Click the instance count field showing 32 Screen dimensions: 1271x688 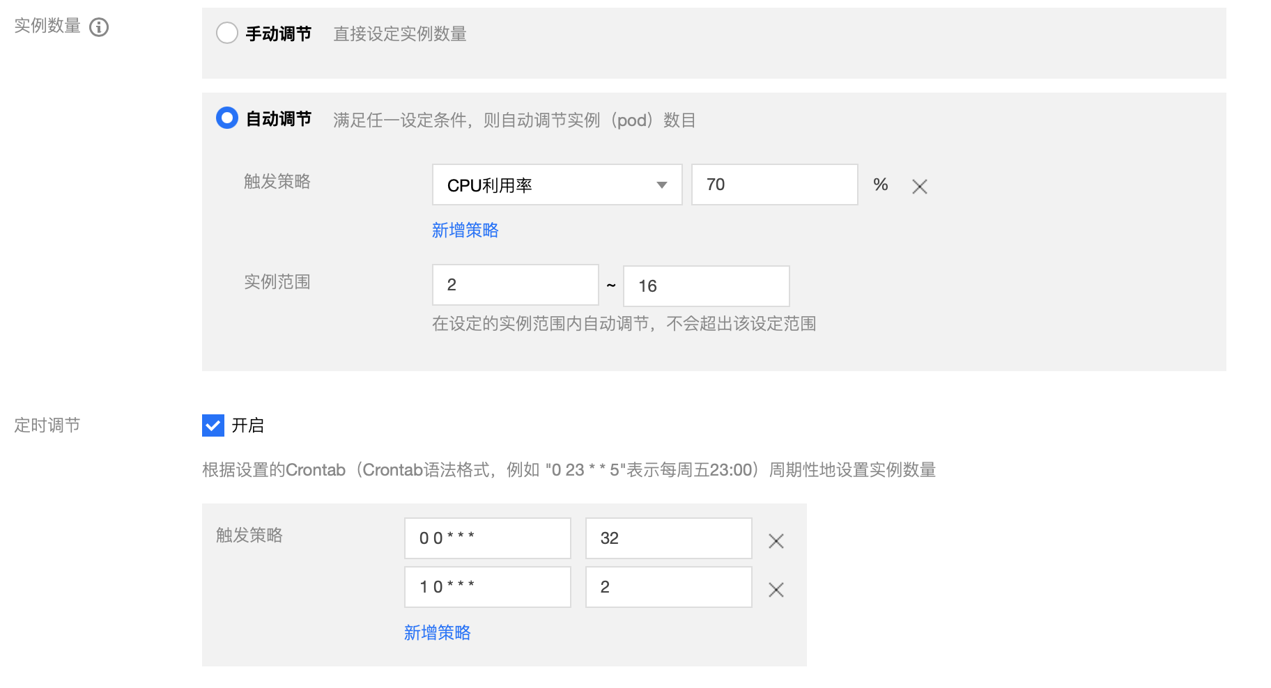(668, 538)
